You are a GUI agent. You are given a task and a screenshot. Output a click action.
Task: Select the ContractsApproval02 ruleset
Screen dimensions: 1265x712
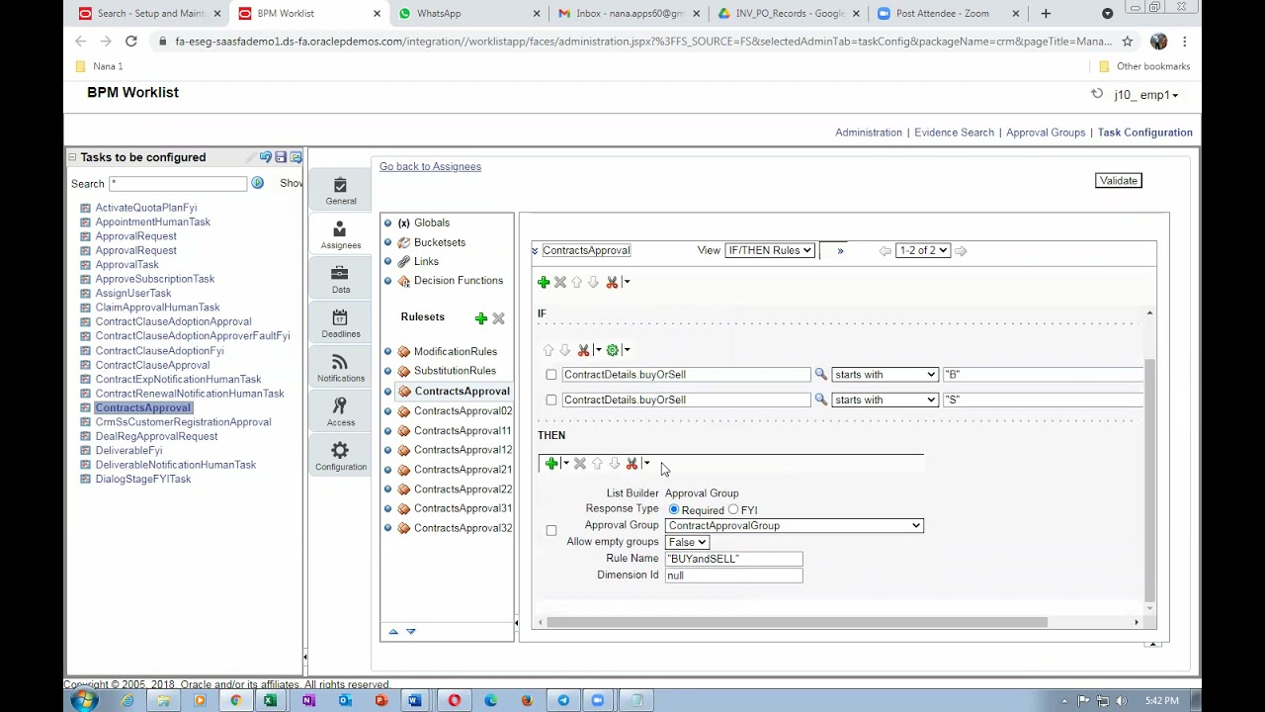tap(463, 410)
